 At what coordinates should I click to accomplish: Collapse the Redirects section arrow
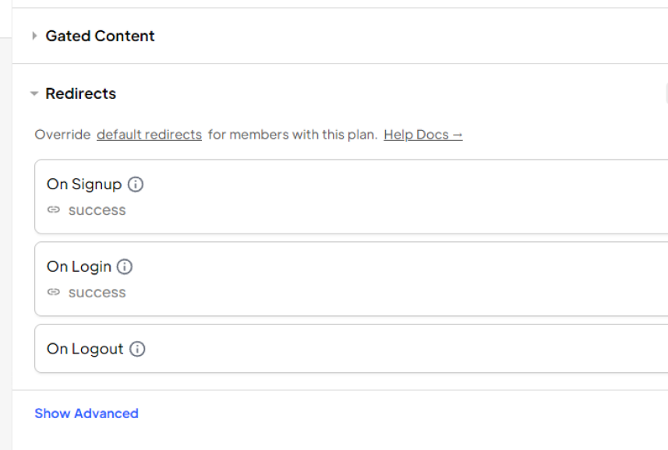click(34, 93)
